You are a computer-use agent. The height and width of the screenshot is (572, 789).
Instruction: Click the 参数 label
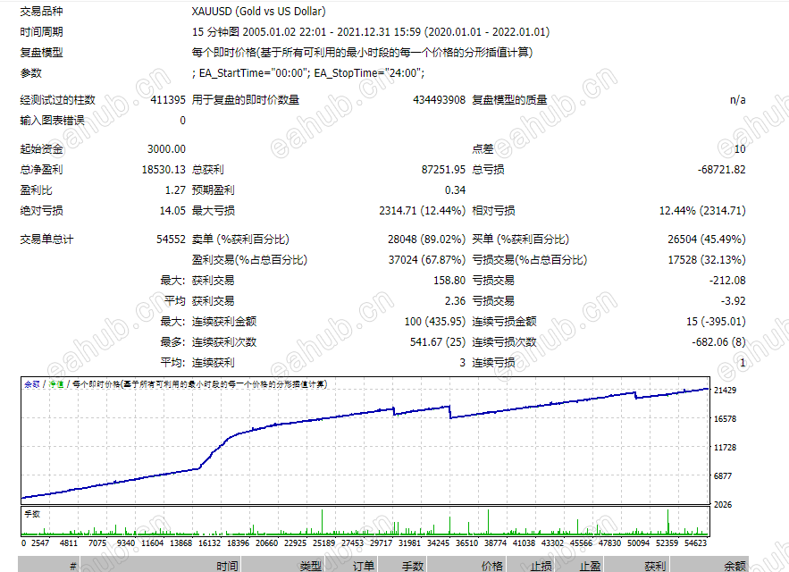click(30, 73)
